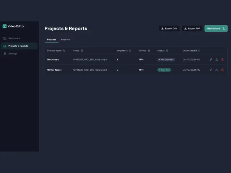Delete the Winter forest project trash icon
Viewport: 231px width, 173px height.
coord(222,70)
